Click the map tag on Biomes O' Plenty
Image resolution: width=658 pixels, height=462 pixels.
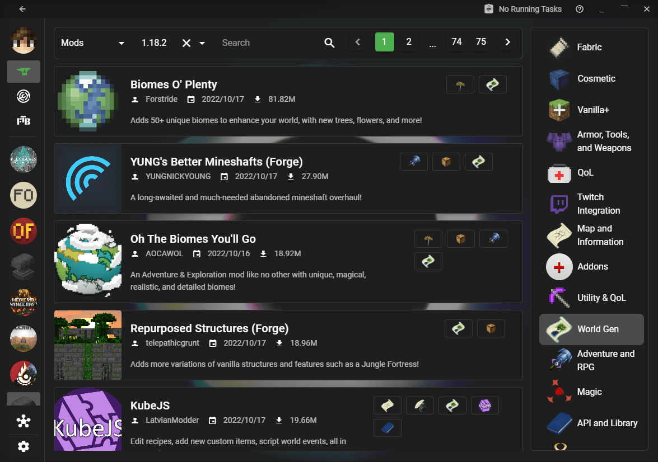coord(493,84)
